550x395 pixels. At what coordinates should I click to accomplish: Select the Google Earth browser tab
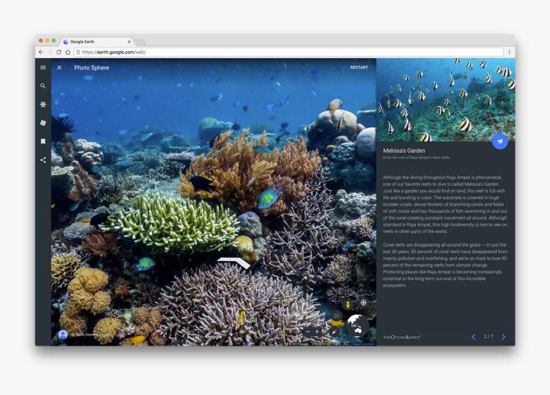click(95, 42)
